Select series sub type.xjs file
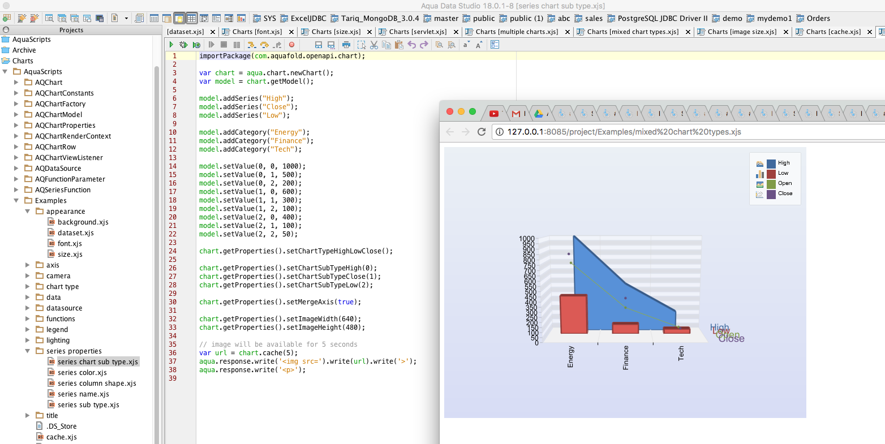885x444 pixels. (88, 405)
